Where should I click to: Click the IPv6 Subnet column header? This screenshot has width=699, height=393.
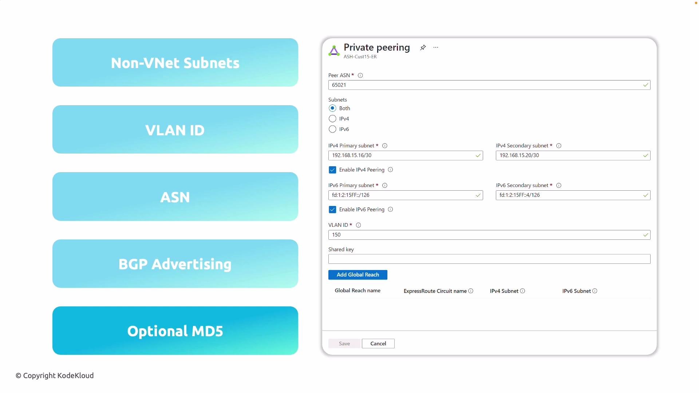[576, 291]
